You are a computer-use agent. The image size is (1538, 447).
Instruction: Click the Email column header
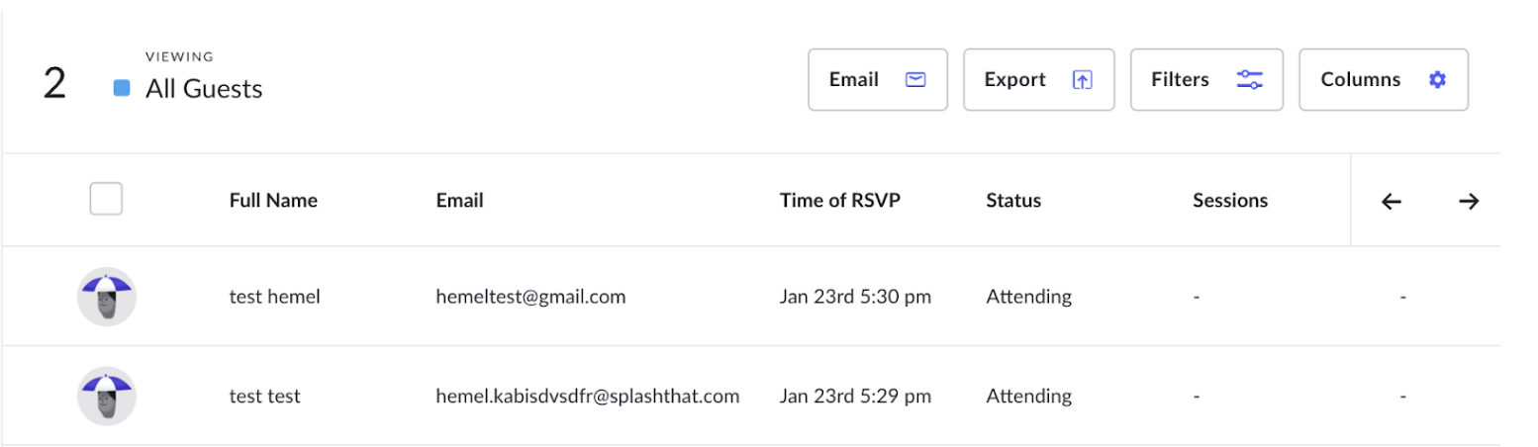[x=459, y=201]
